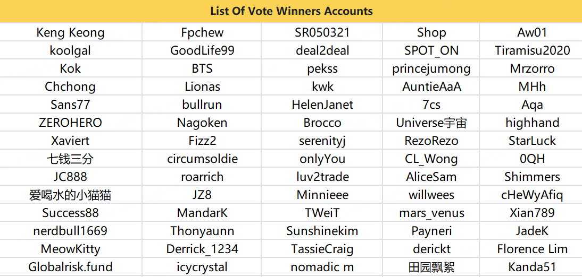This screenshot has height=277, width=582.
Task: Click the SR050321 cell
Action: pos(322,32)
